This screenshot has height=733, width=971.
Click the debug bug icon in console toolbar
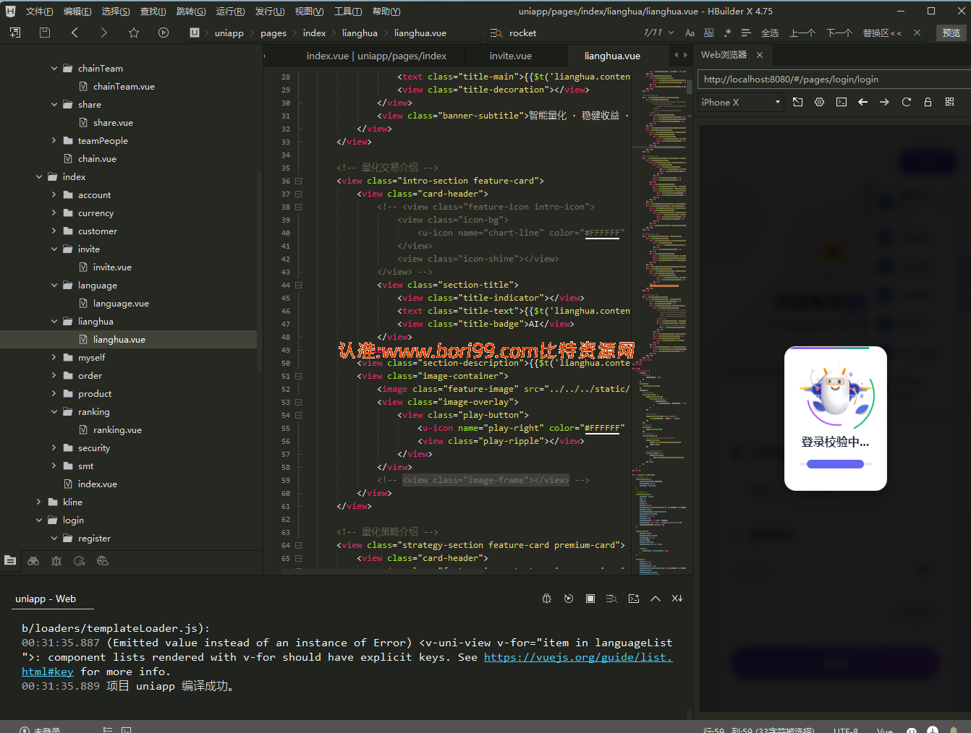pos(547,599)
